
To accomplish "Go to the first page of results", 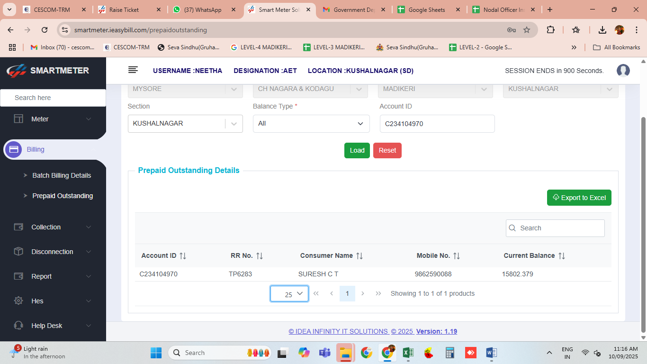I will [316, 293].
